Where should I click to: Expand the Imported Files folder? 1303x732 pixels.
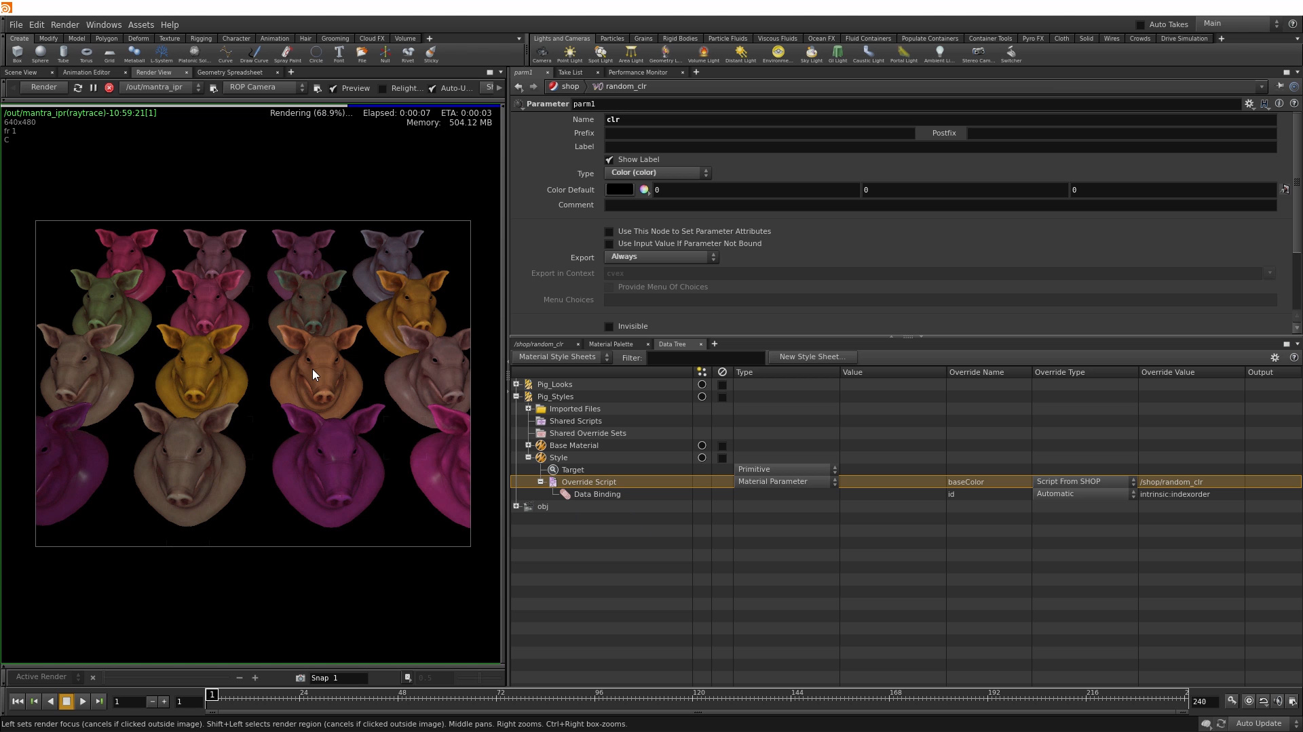(529, 408)
